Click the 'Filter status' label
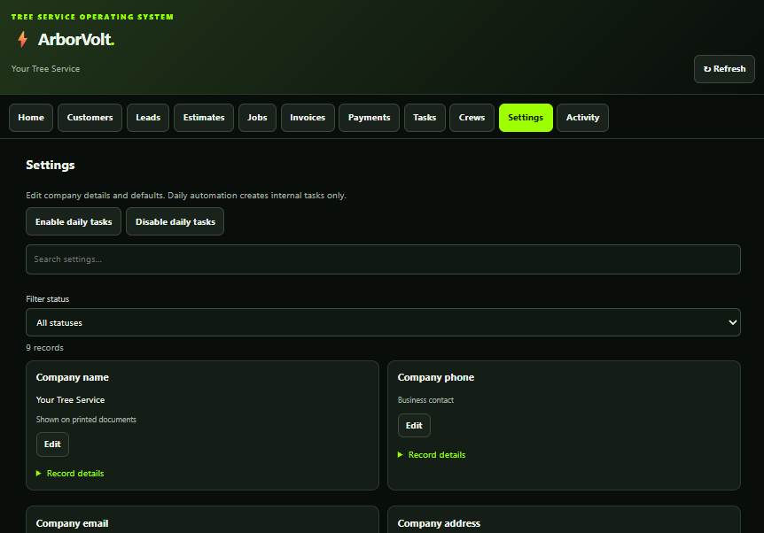 48,299
